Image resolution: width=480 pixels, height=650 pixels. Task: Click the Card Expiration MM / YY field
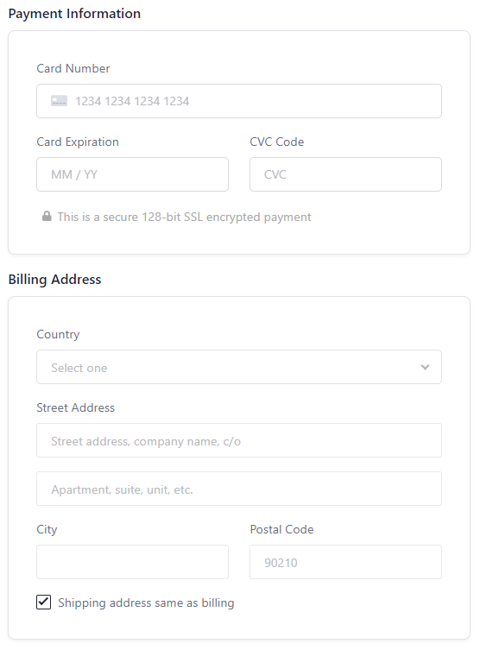pos(133,174)
